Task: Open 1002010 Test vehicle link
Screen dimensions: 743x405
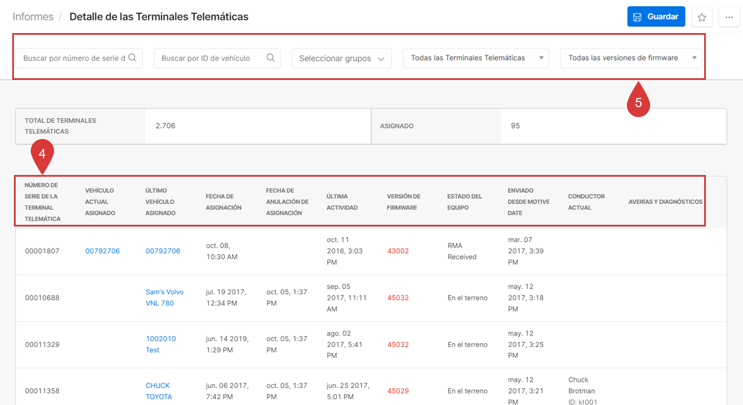Action: coord(161,344)
